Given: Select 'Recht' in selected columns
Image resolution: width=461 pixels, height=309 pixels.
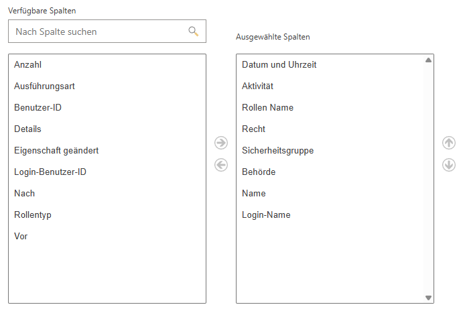Looking at the screenshot, I should (x=253, y=129).
